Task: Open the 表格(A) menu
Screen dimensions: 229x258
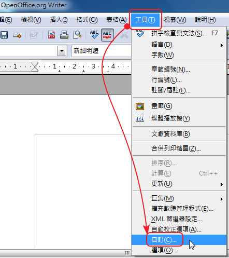Action: (x=117, y=20)
